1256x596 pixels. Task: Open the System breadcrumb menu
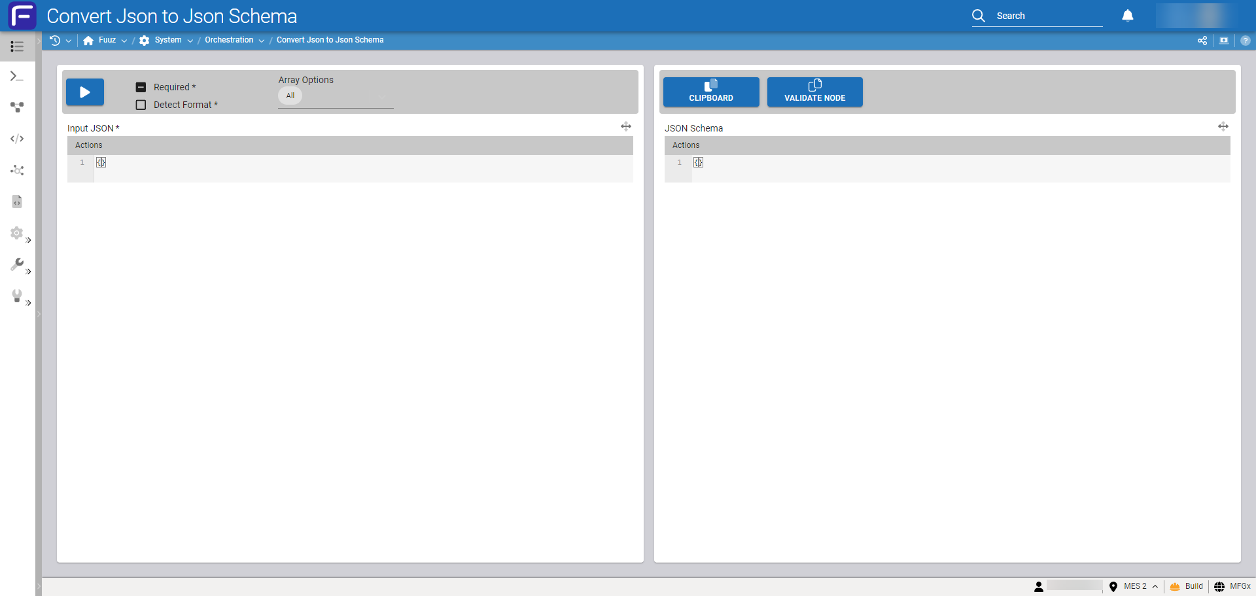pos(190,41)
